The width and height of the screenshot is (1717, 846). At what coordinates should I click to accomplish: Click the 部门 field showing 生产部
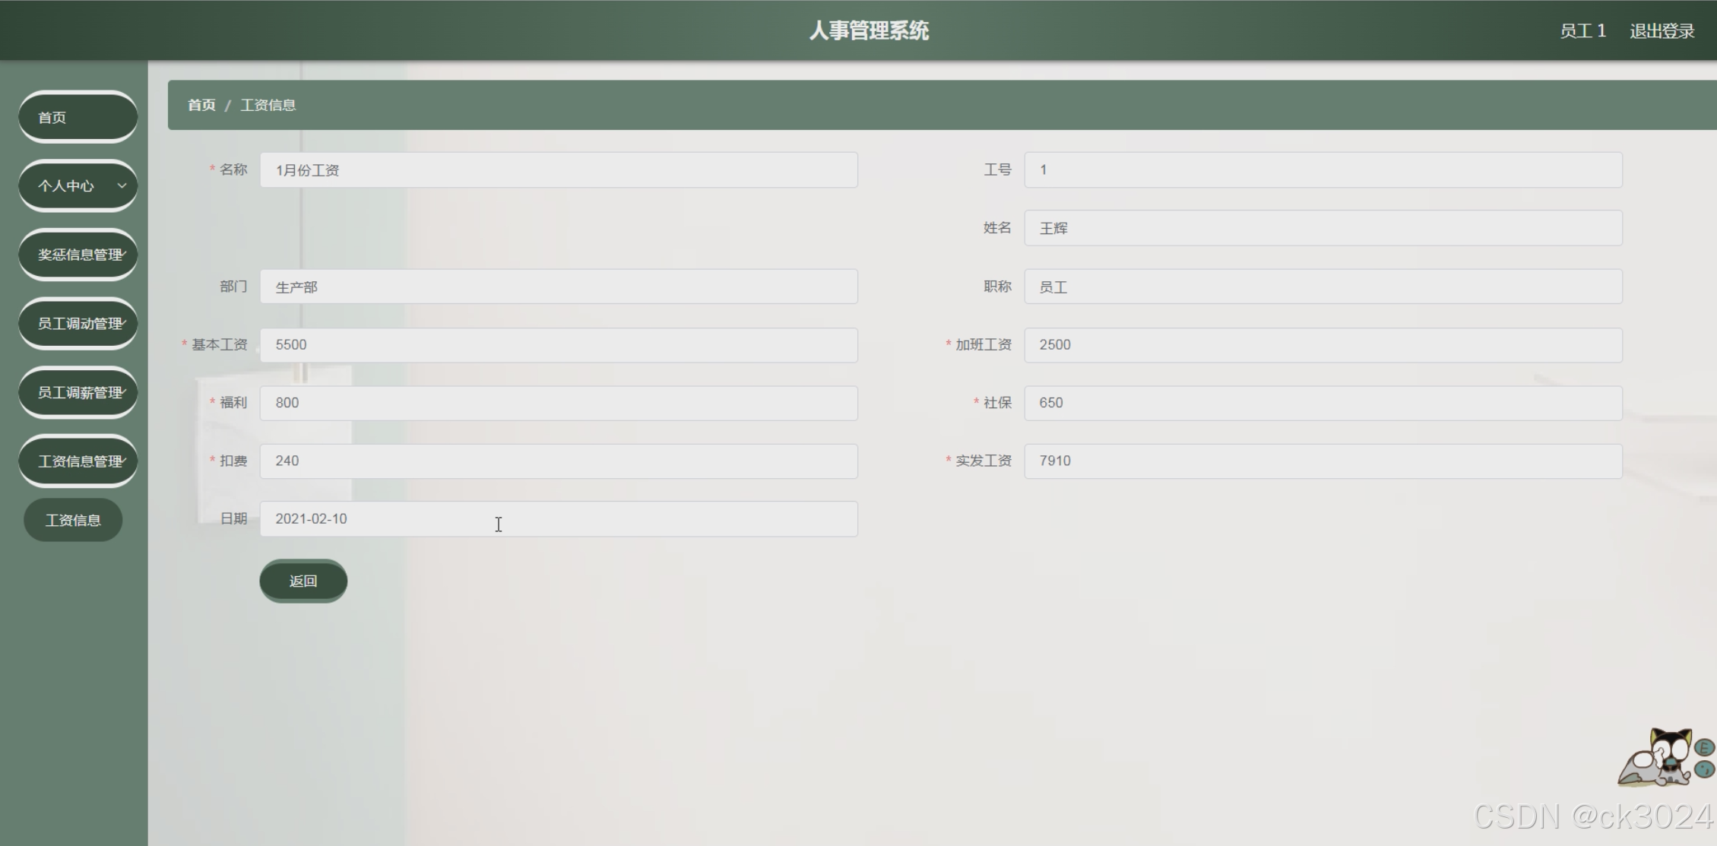[559, 287]
